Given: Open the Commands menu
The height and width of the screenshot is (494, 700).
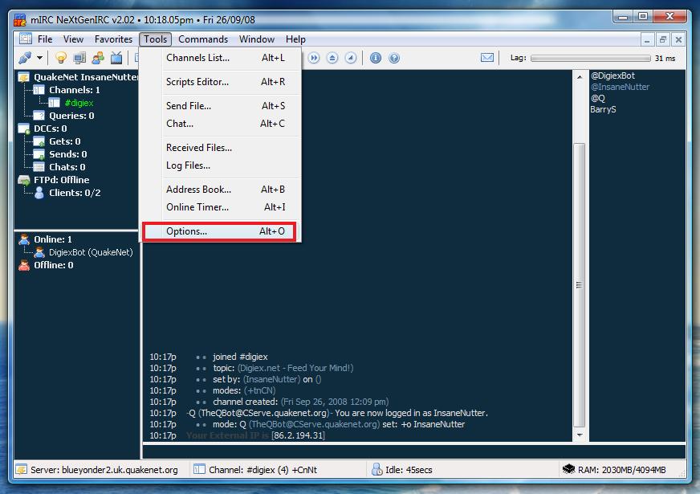Looking at the screenshot, I should 203,39.
